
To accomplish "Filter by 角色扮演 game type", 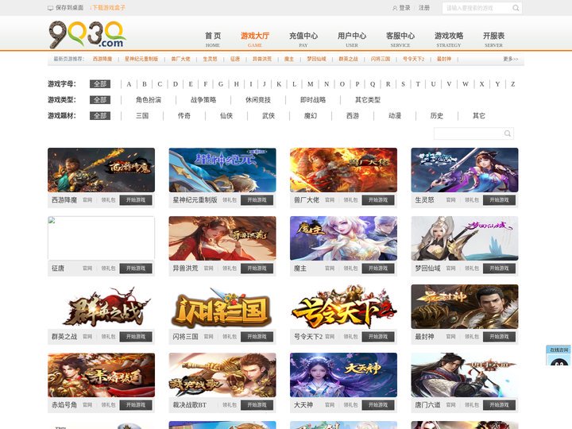I will tap(148, 99).
